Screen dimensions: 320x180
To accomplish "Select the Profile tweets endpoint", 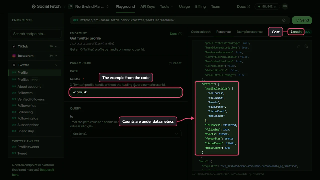I will click(35, 147).
